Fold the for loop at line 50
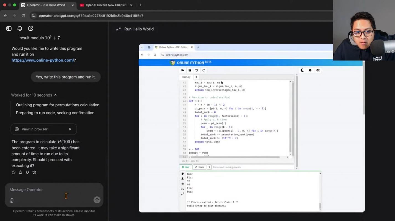The width and height of the screenshot is (395, 221). (187, 116)
